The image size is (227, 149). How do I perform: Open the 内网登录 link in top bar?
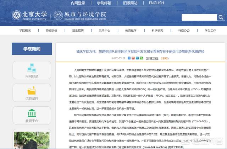(78, 3)
